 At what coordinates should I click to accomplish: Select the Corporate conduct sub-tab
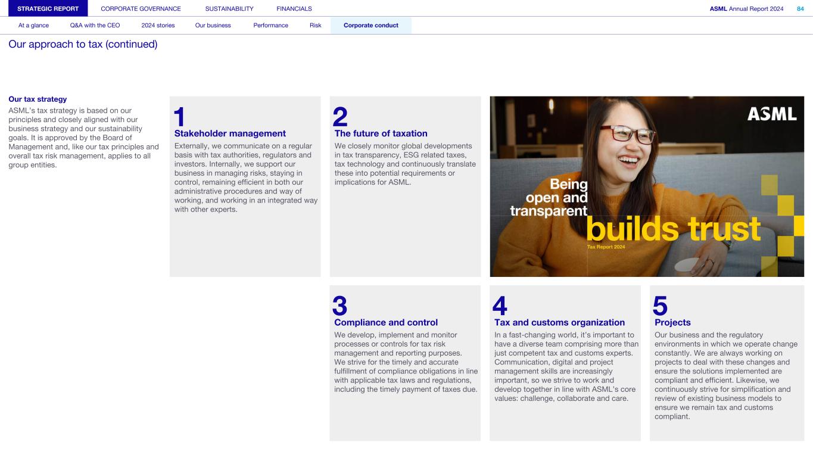[x=371, y=26]
